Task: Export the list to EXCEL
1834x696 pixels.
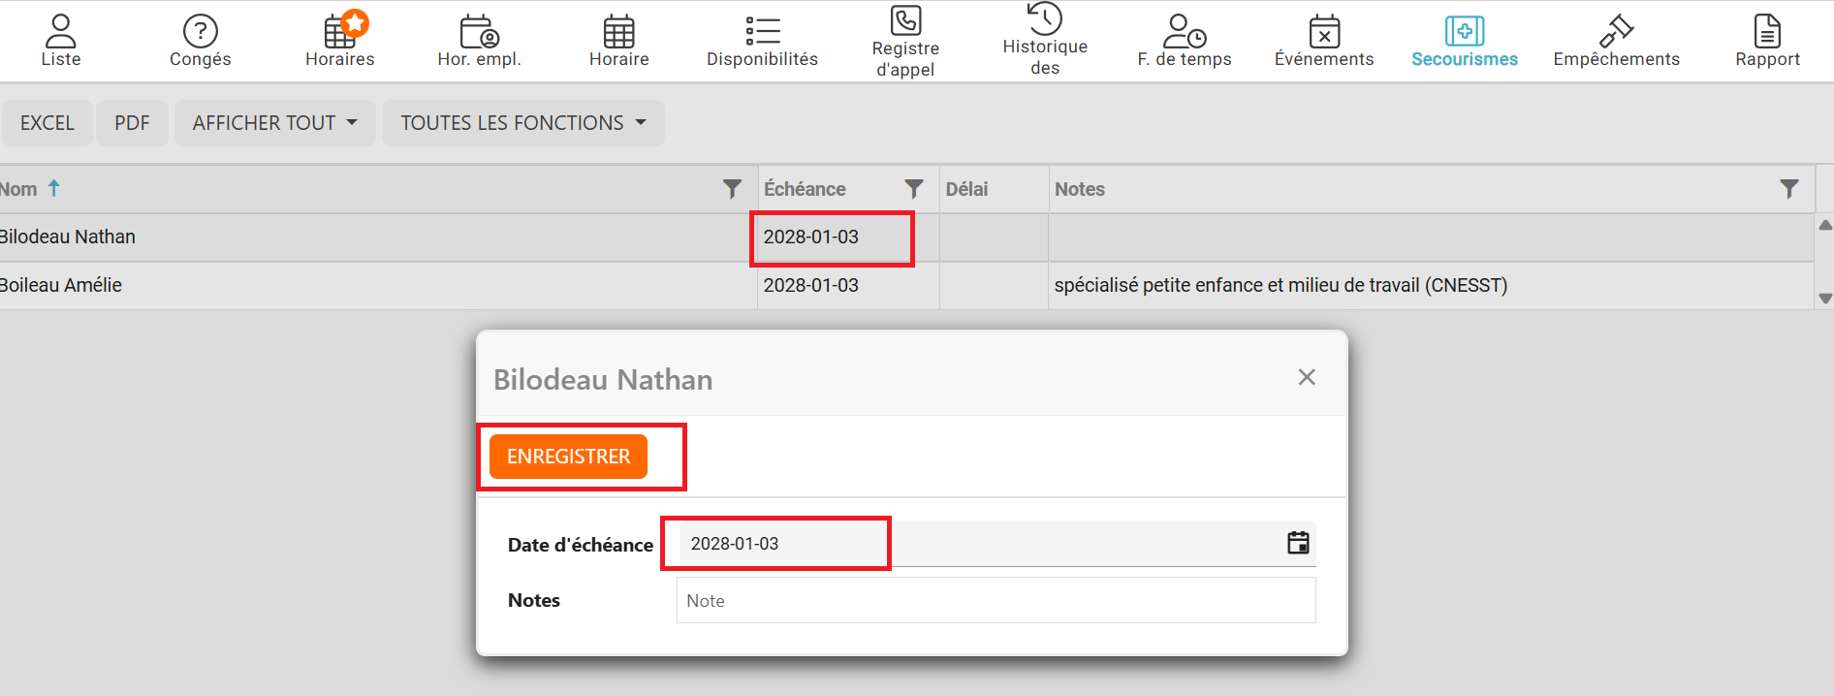Action: point(47,123)
